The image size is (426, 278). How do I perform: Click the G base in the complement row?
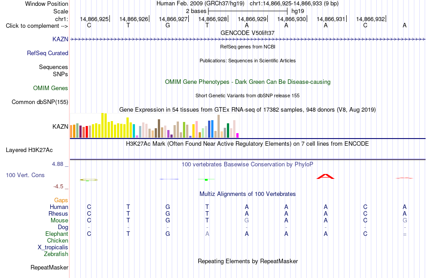click(x=168, y=25)
